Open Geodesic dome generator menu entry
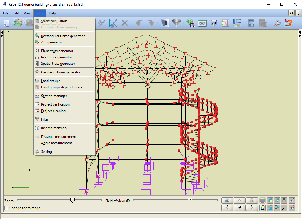The width and height of the screenshot is (302, 219). [64, 72]
